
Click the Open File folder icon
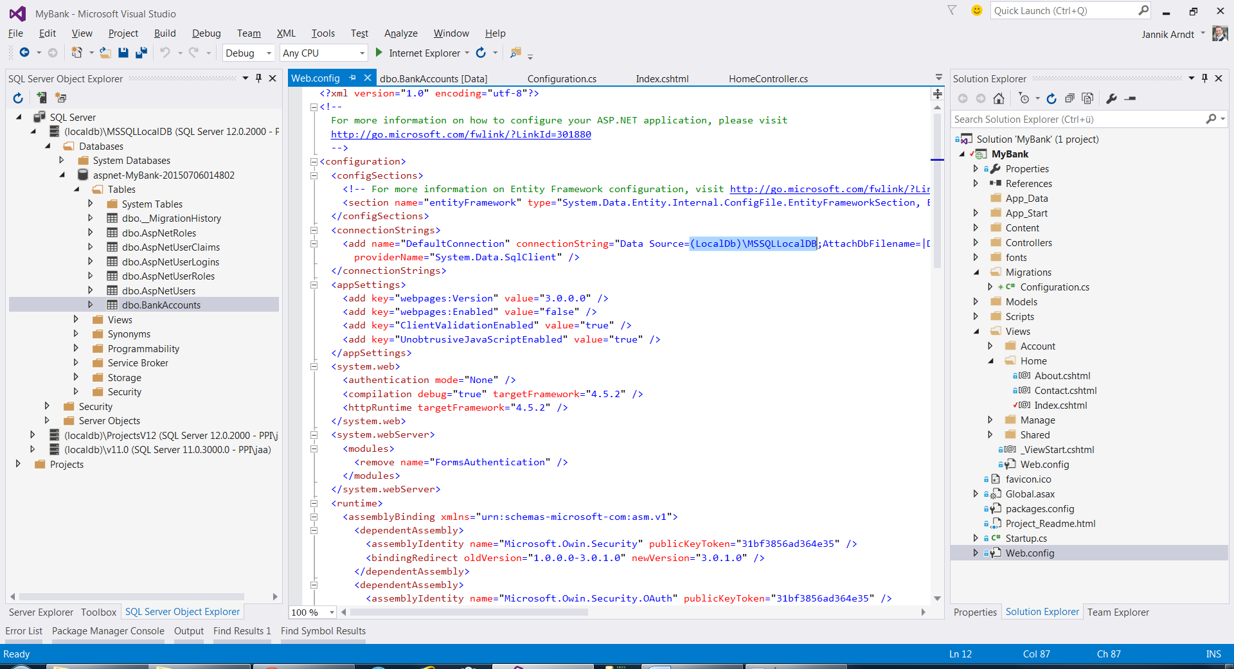105,53
